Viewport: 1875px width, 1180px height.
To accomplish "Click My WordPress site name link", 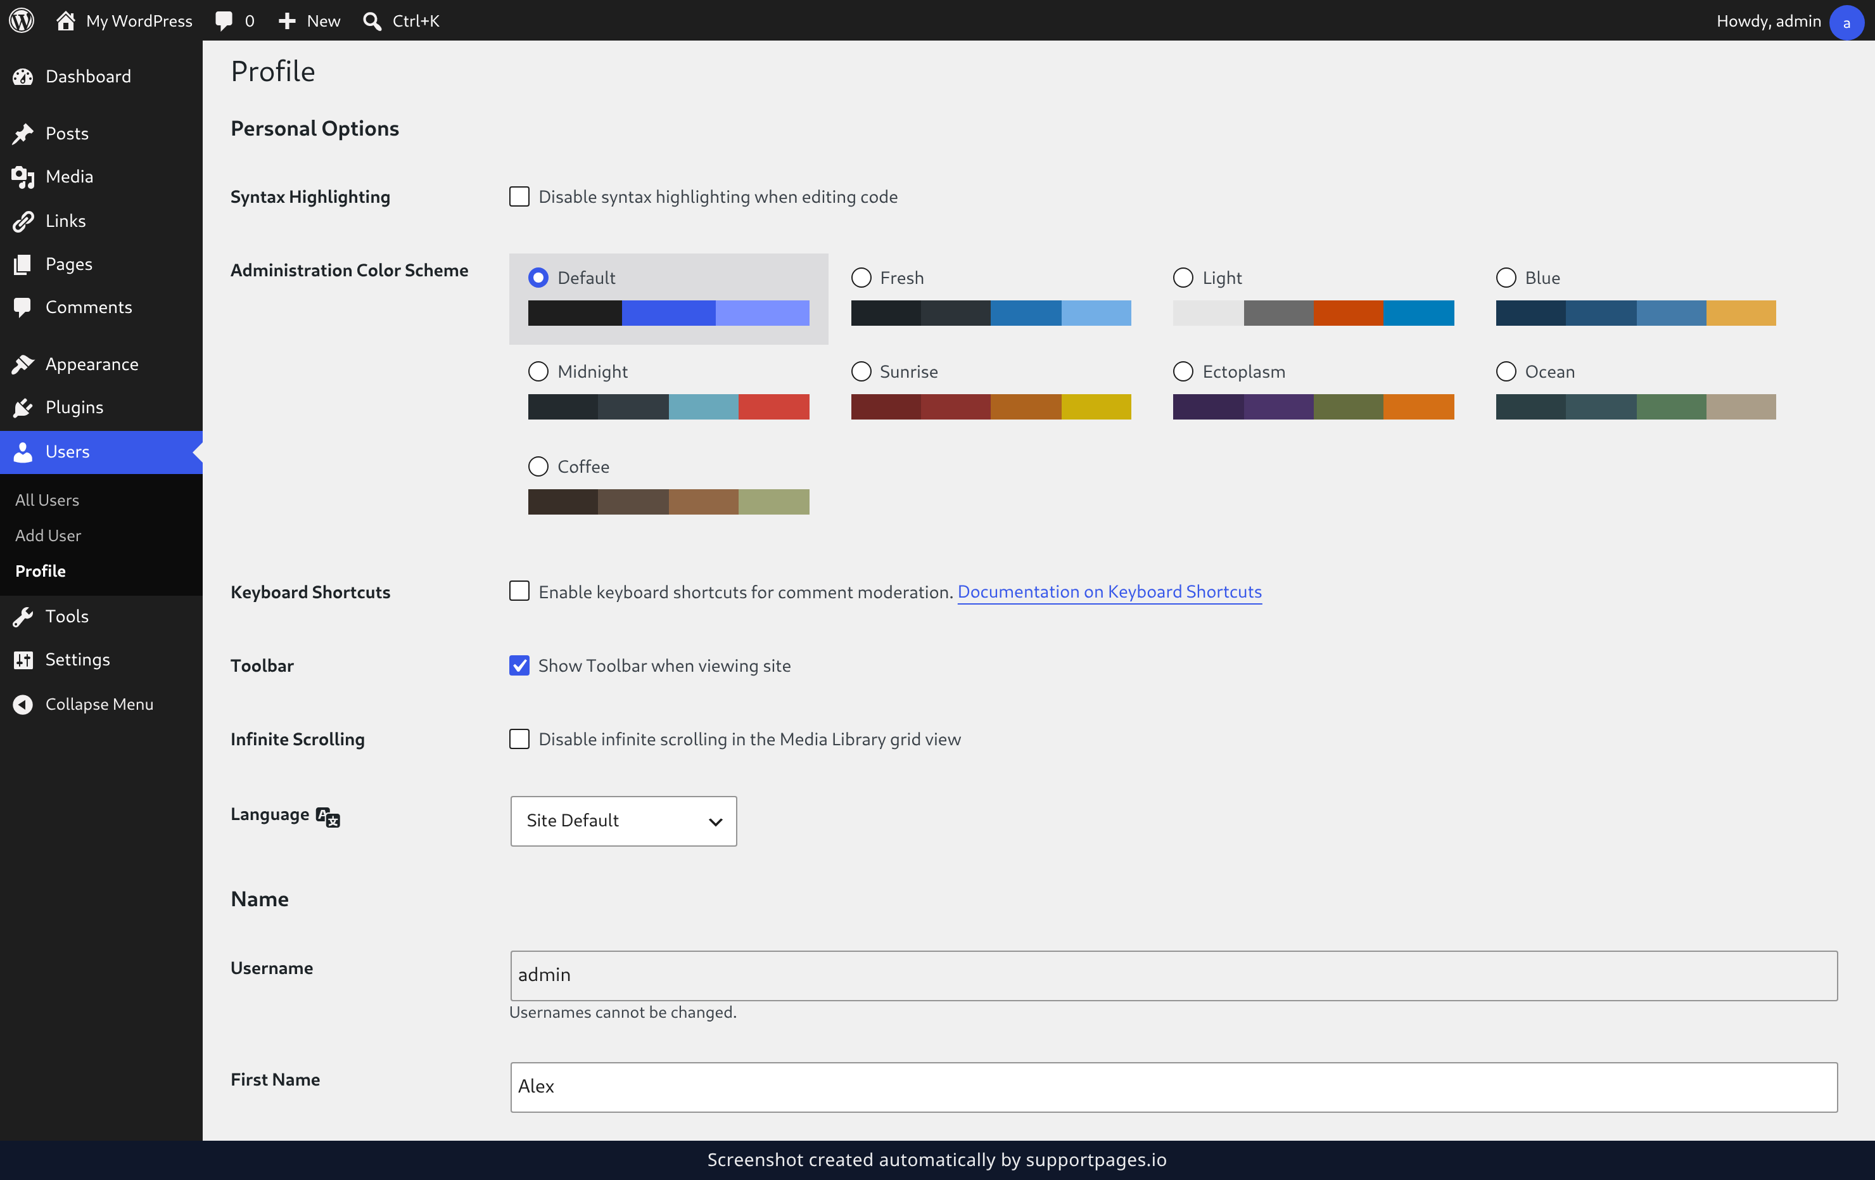I will pyautogui.click(x=139, y=21).
